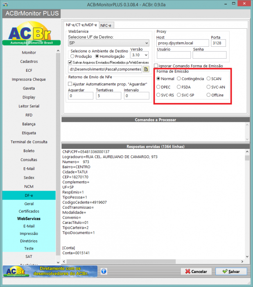Viewport: 253px width, 287px height.
Task: Open the Consultas section
Action: [x=29, y=160]
